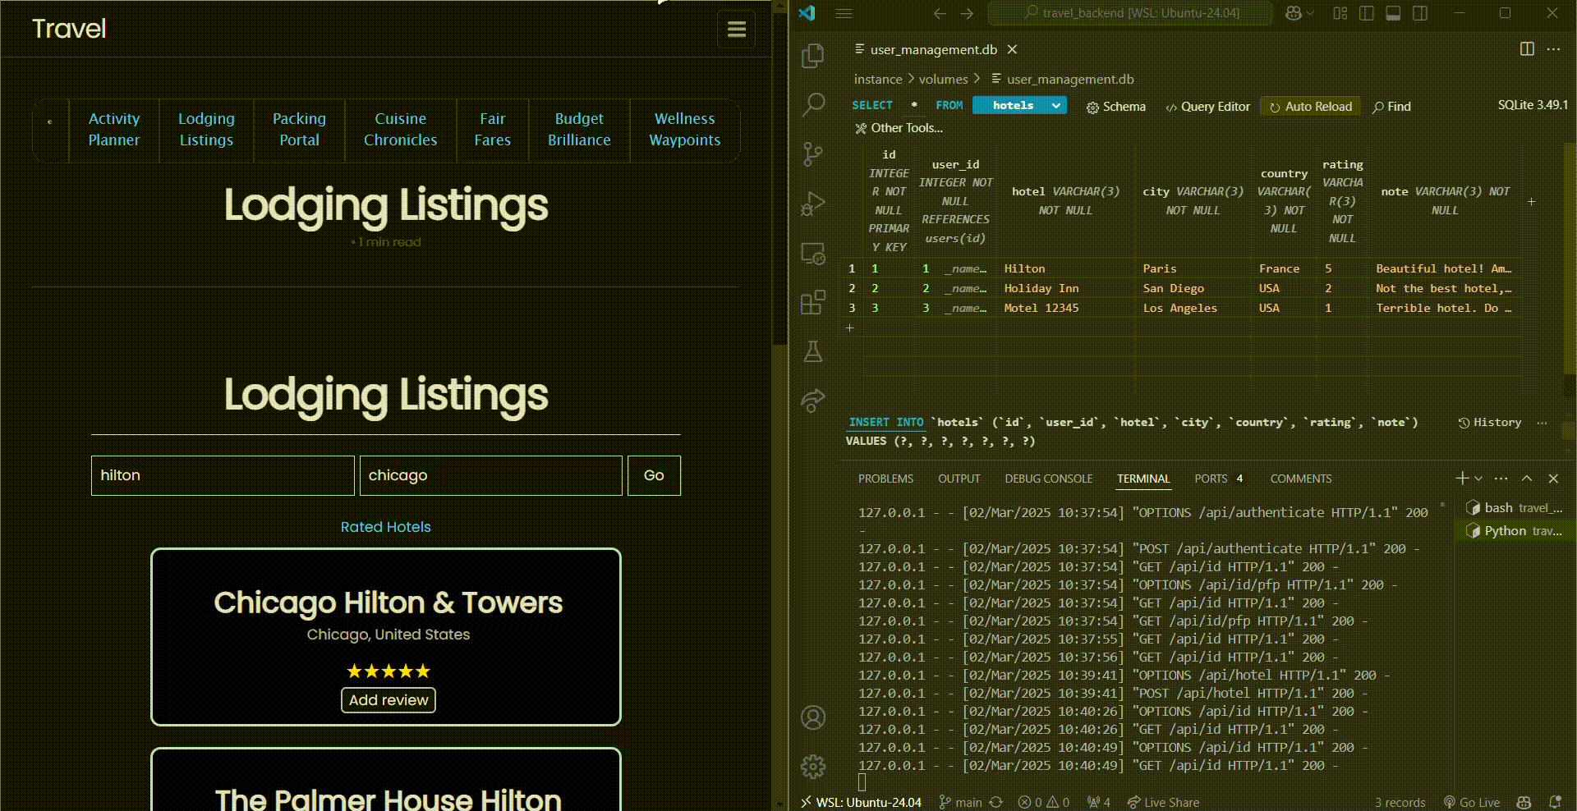1577x811 pixels.
Task: Add a column with the plus beside note header
Action: pos(1531,201)
